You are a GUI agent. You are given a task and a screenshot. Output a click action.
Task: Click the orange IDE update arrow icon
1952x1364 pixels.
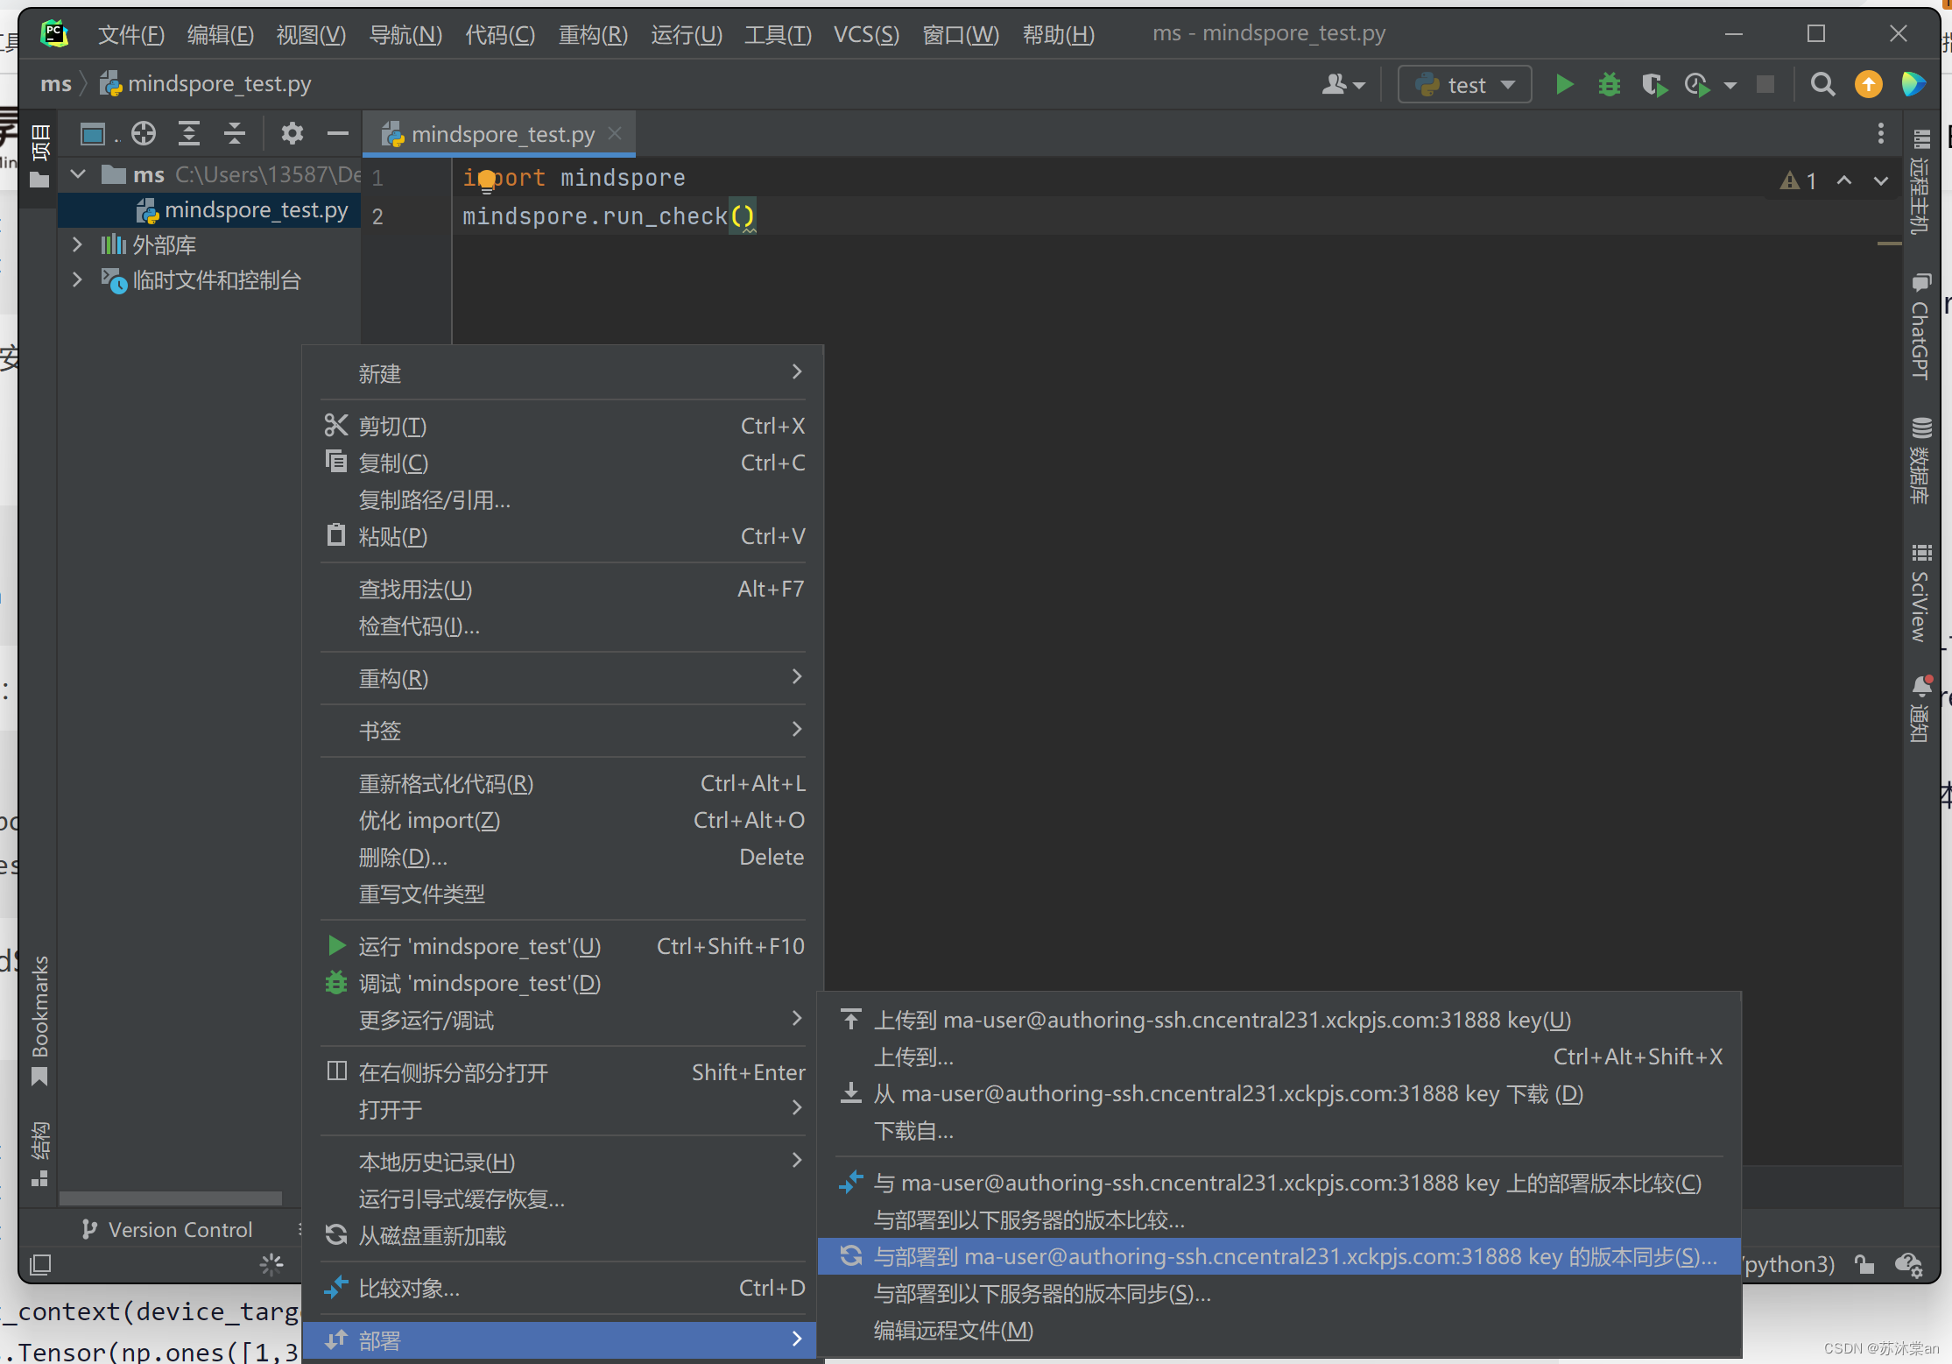1868,85
